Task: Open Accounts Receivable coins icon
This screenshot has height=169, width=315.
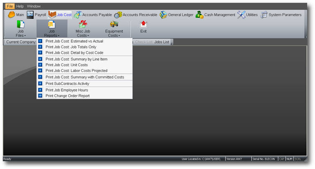Action: point(118,15)
